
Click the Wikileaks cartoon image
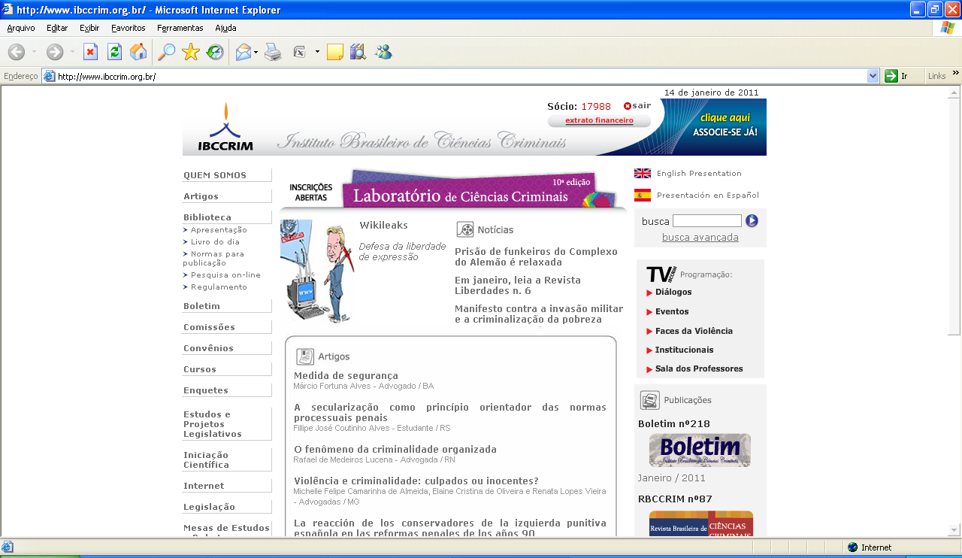coord(316,271)
